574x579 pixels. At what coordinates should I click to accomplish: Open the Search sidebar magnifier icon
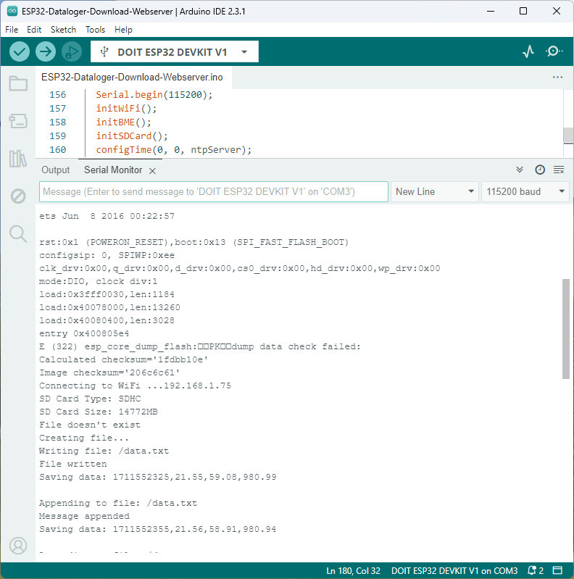[x=18, y=234]
